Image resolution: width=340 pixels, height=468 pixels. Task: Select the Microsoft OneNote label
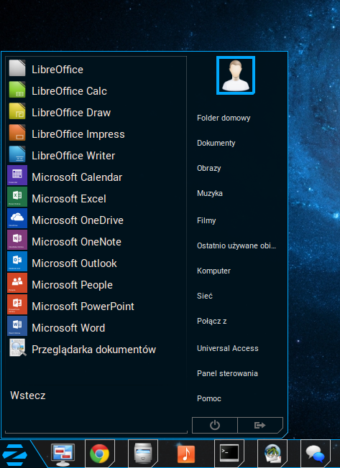point(76,241)
